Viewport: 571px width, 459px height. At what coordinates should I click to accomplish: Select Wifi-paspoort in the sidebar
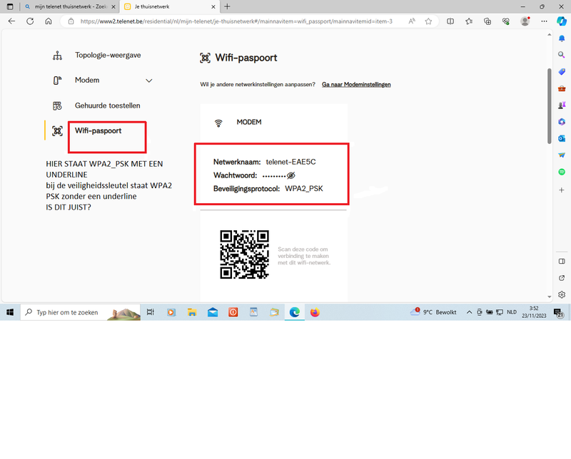click(98, 131)
